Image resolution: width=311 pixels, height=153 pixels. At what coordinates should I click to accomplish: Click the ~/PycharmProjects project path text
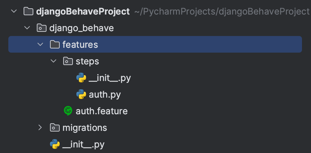point(222,12)
